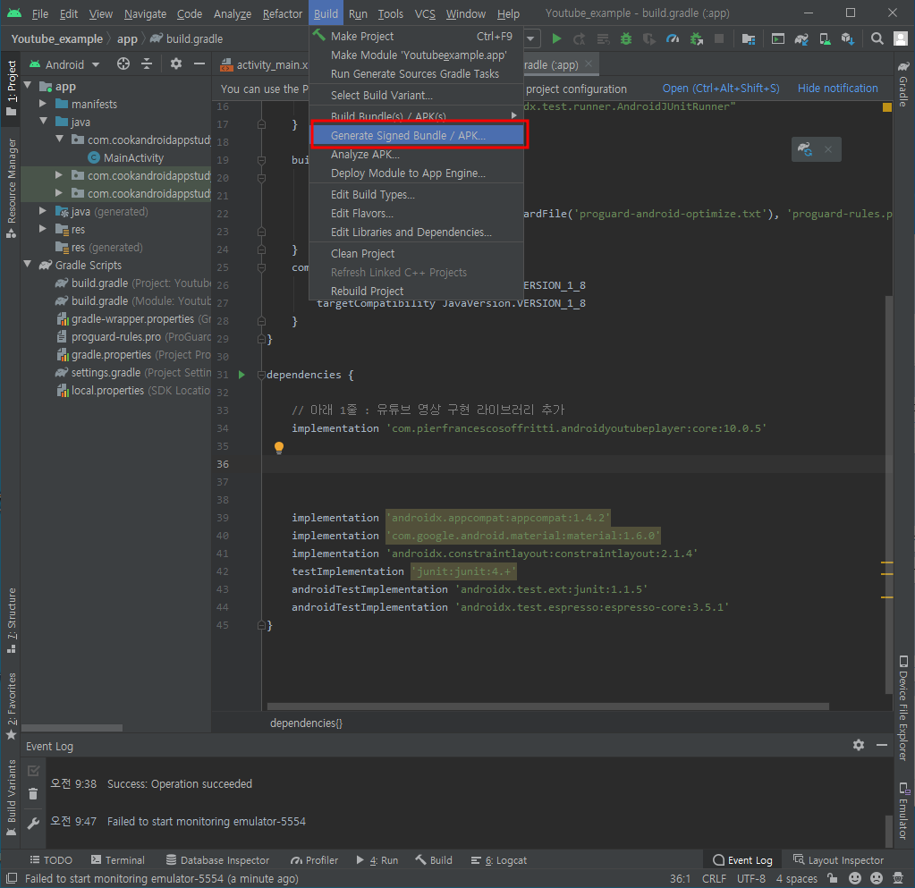Click floating Gradle sync elephant icon in editor
Image resolution: width=915 pixels, height=888 pixels.
[x=805, y=149]
